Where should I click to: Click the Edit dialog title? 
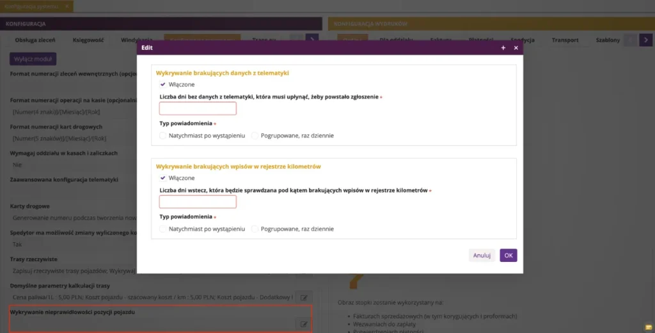click(147, 48)
